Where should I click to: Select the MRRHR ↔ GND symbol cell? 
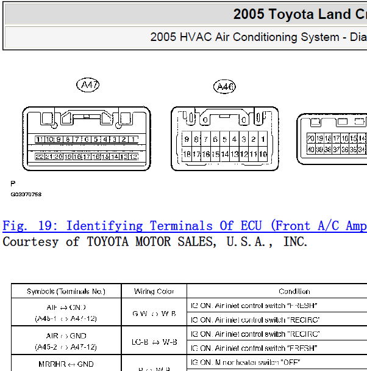click(66, 364)
